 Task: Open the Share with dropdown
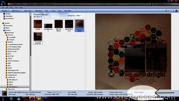[x=28, y=11]
